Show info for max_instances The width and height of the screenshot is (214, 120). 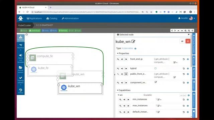188,106
